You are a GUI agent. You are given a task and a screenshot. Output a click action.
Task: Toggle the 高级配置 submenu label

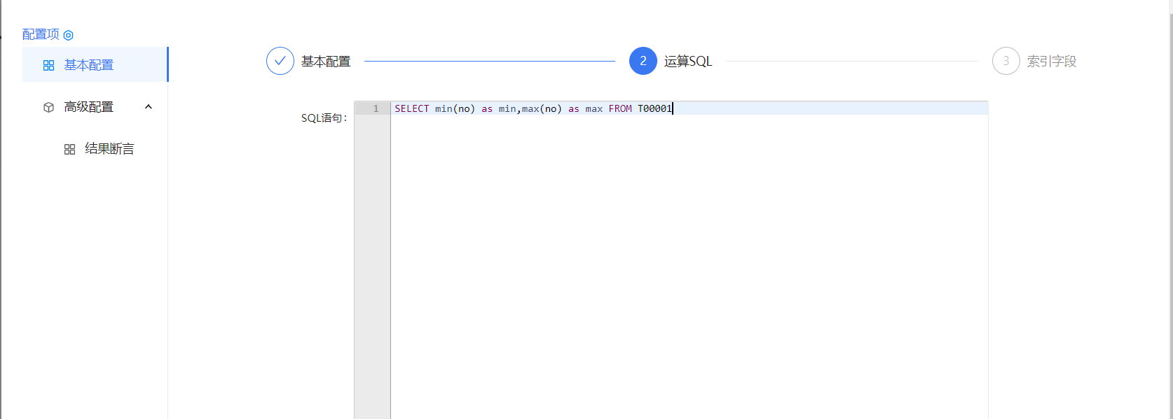pyautogui.click(x=89, y=107)
